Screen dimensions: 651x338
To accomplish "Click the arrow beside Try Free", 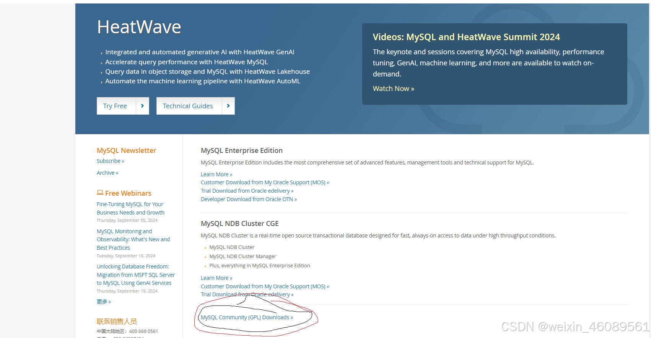I will point(143,106).
